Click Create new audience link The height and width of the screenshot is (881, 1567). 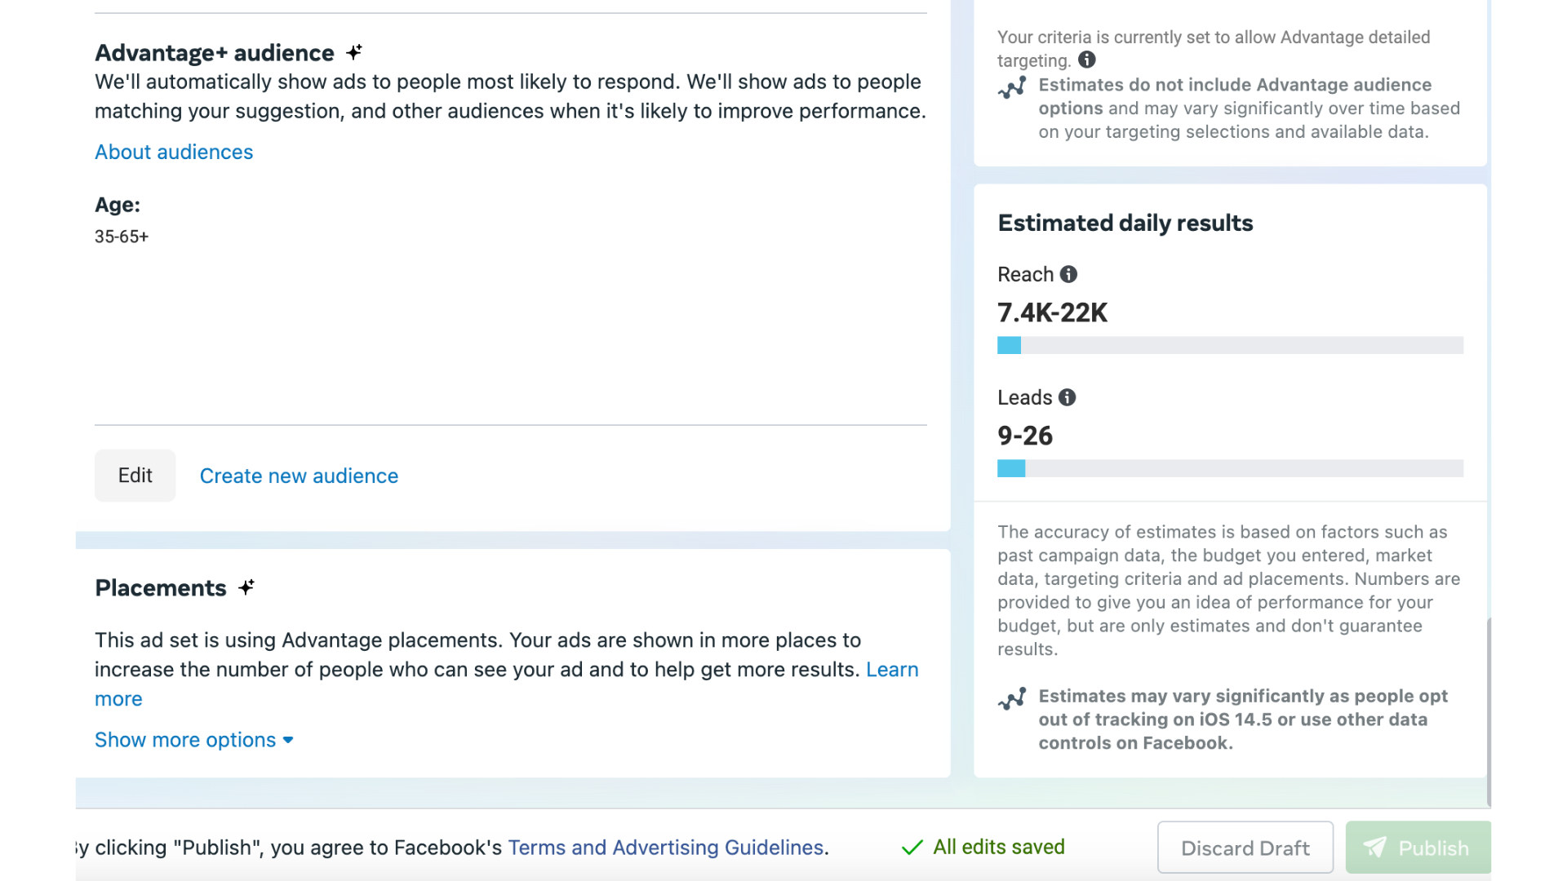click(x=299, y=476)
